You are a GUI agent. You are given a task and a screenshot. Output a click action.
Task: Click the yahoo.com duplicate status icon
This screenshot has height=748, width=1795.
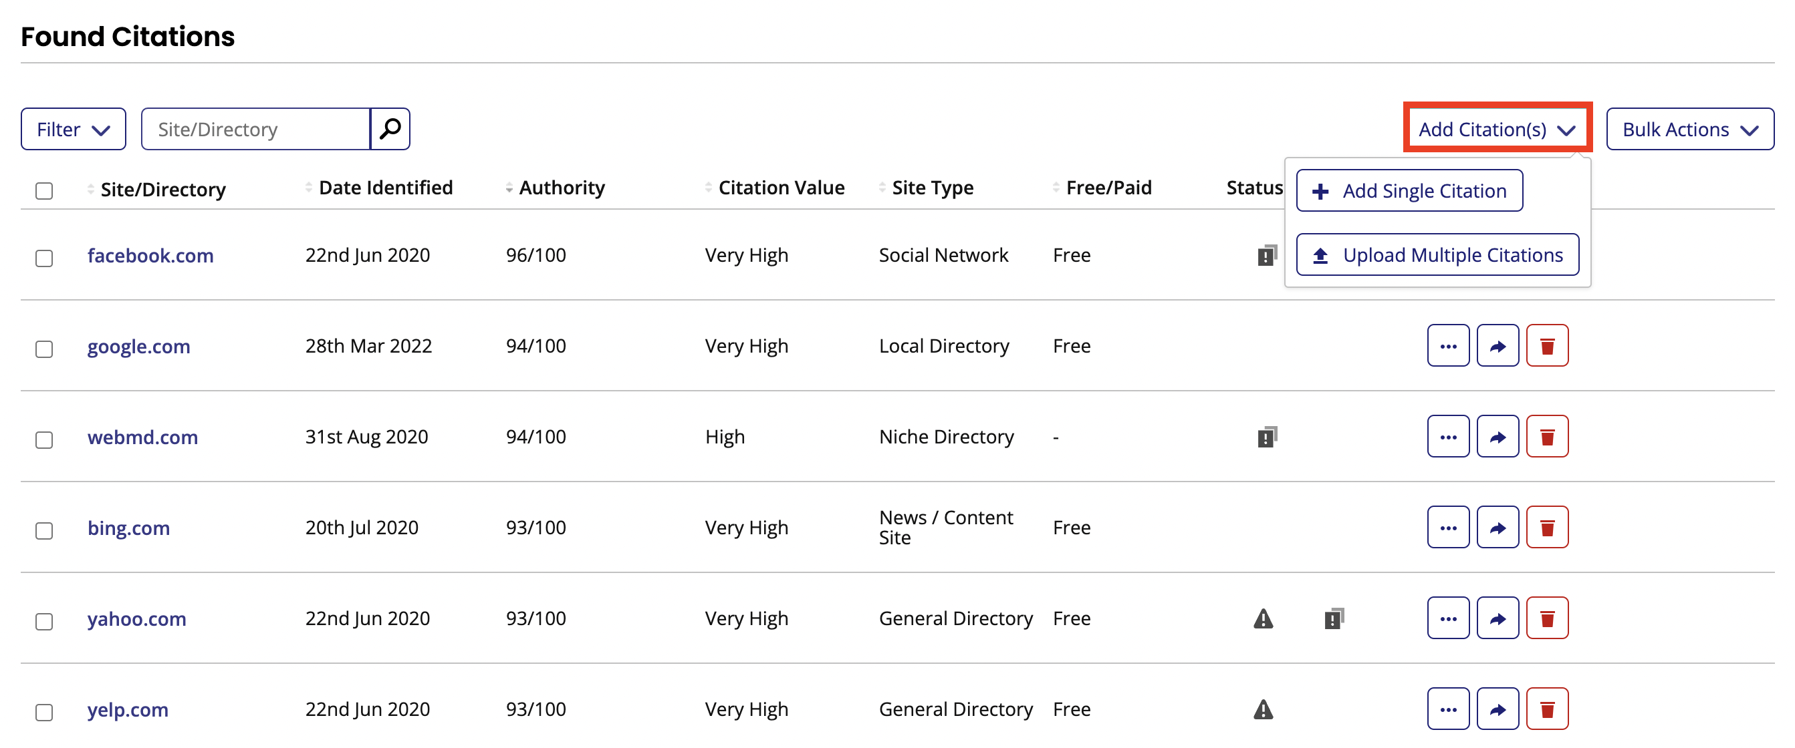pyautogui.click(x=1334, y=618)
